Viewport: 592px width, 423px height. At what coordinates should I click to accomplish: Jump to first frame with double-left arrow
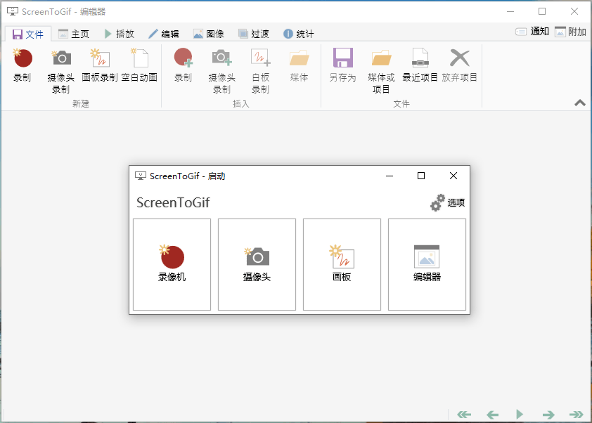(x=464, y=415)
